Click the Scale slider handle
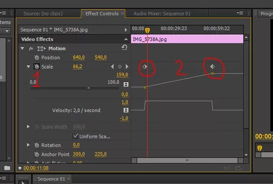The image size is (273, 184). pos(89,88)
